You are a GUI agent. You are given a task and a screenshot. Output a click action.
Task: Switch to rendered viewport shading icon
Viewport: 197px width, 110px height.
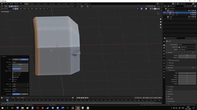pos(159,9)
